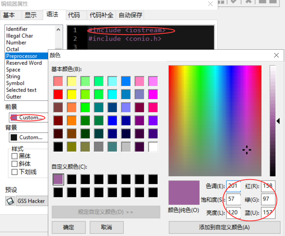This screenshot has height=236, width=285.
Task: Click inside the 红(R) value field
Action: [x=268, y=186]
